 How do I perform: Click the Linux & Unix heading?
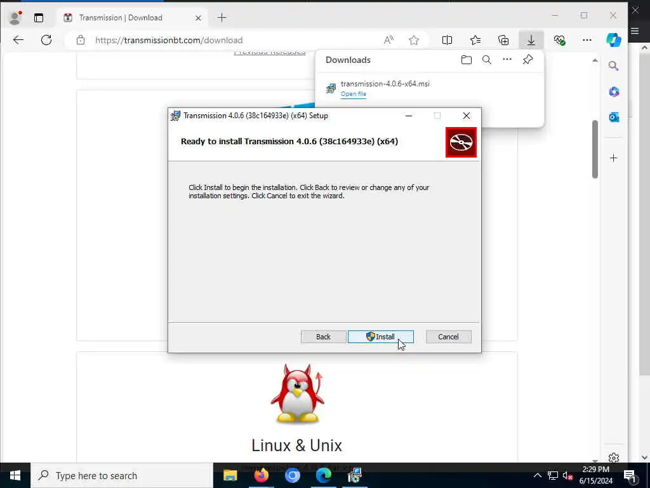click(297, 445)
